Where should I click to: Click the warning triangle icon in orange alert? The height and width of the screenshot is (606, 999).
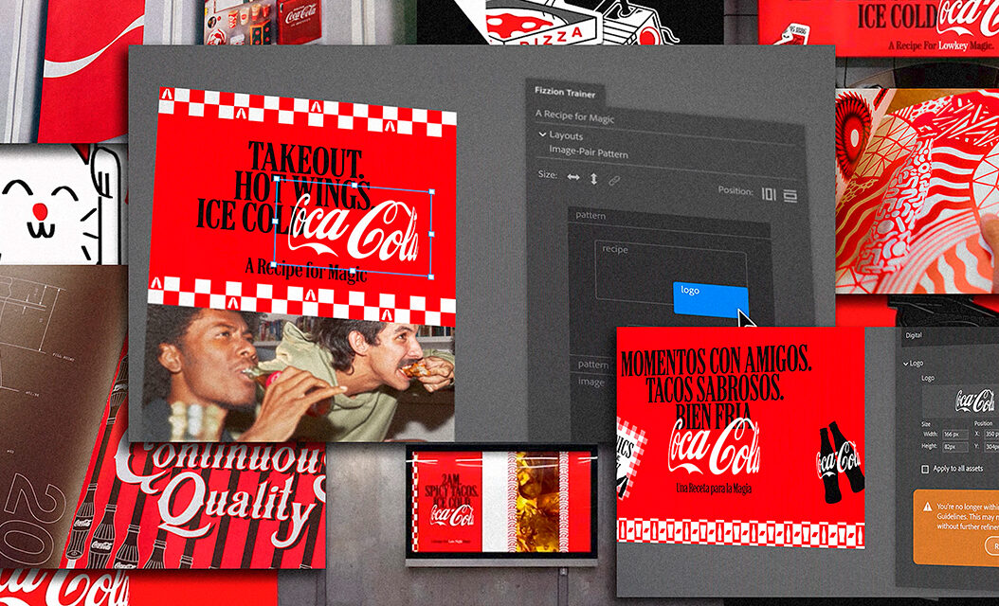click(x=928, y=507)
